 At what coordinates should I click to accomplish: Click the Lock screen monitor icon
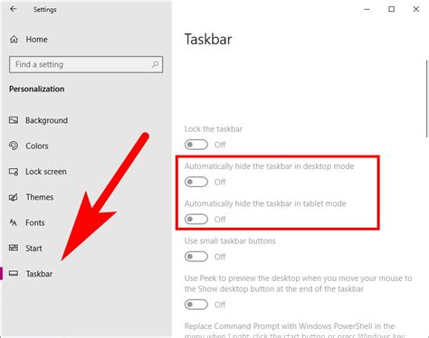[14, 172]
